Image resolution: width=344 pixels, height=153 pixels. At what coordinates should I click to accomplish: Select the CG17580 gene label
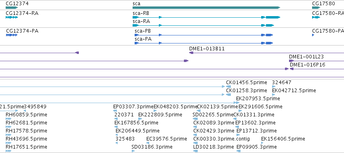point(323,4)
